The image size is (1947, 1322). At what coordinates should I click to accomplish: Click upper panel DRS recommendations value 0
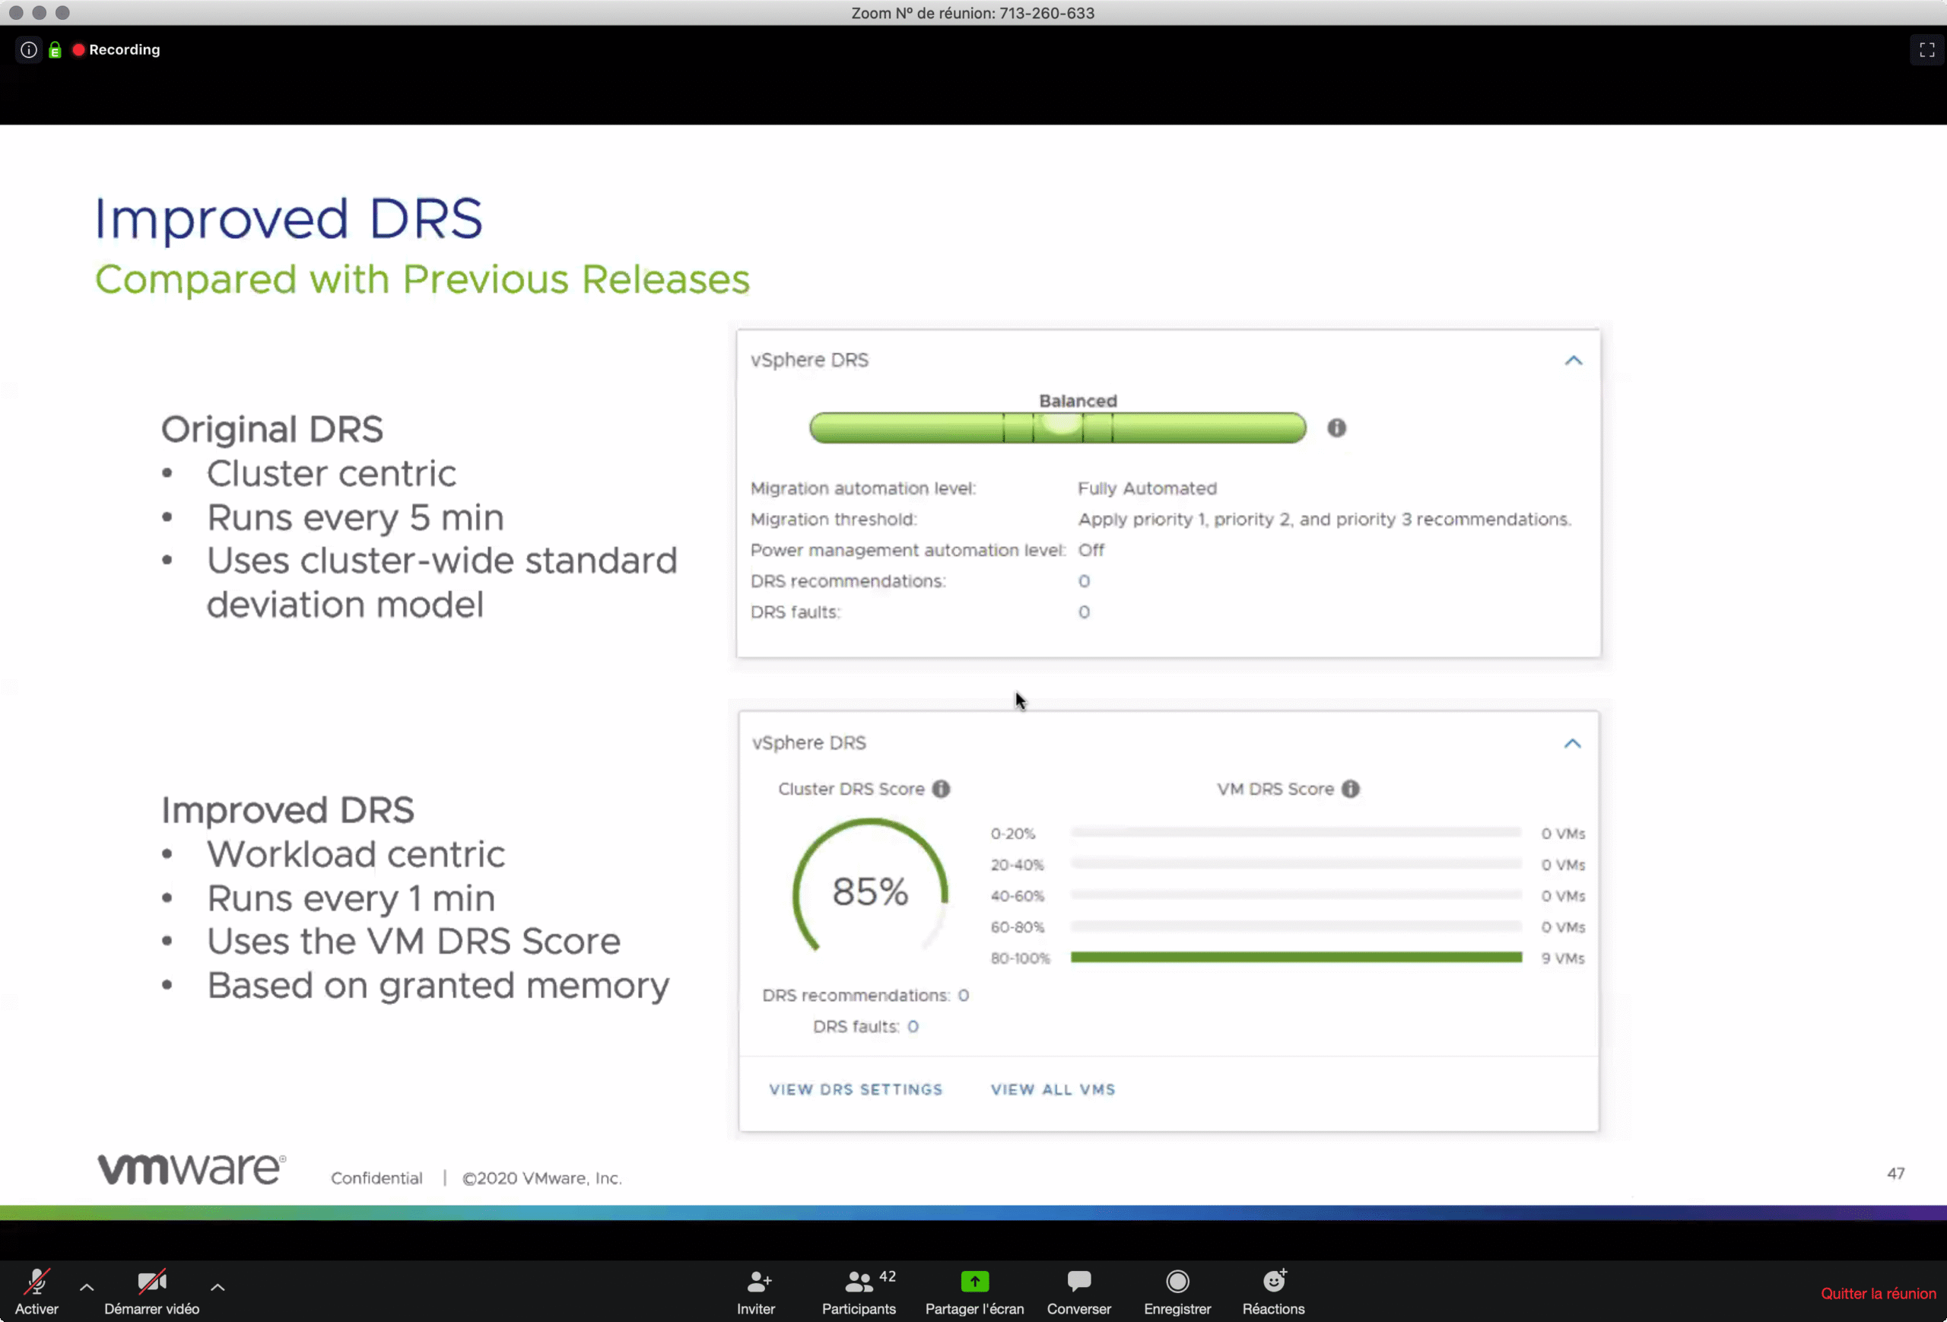tap(1083, 581)
